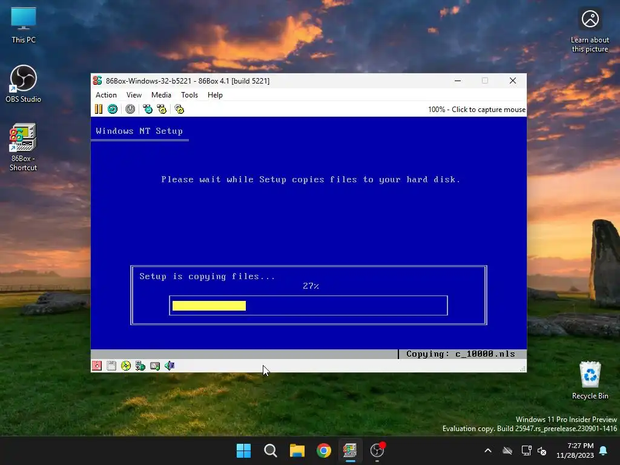Open emulator Settings gear icon in toolbar

[179, 109]
